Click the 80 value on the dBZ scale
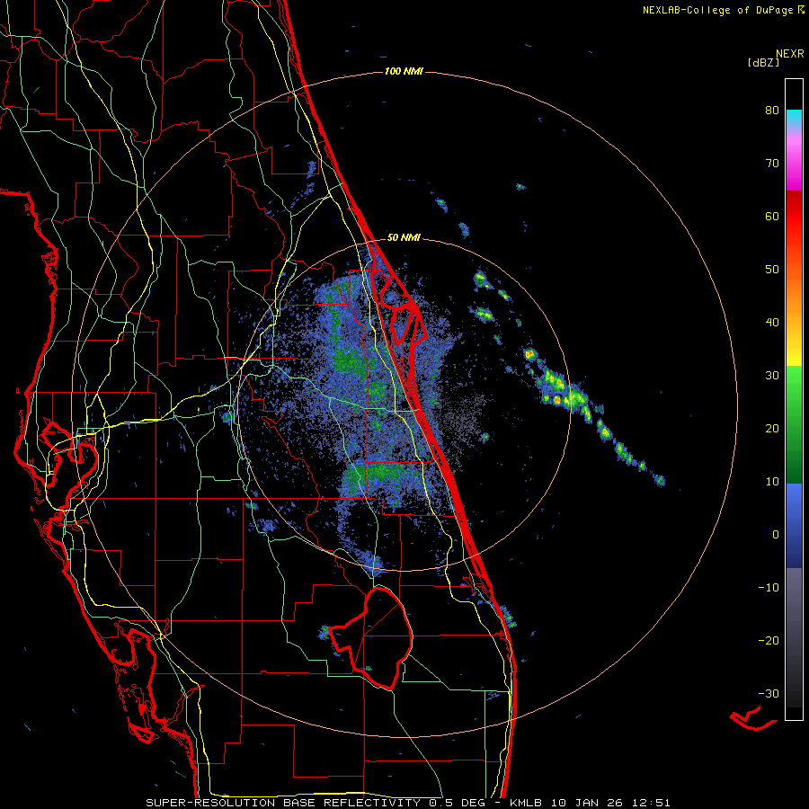Viewport: 809px width, 809px height. 772,111
